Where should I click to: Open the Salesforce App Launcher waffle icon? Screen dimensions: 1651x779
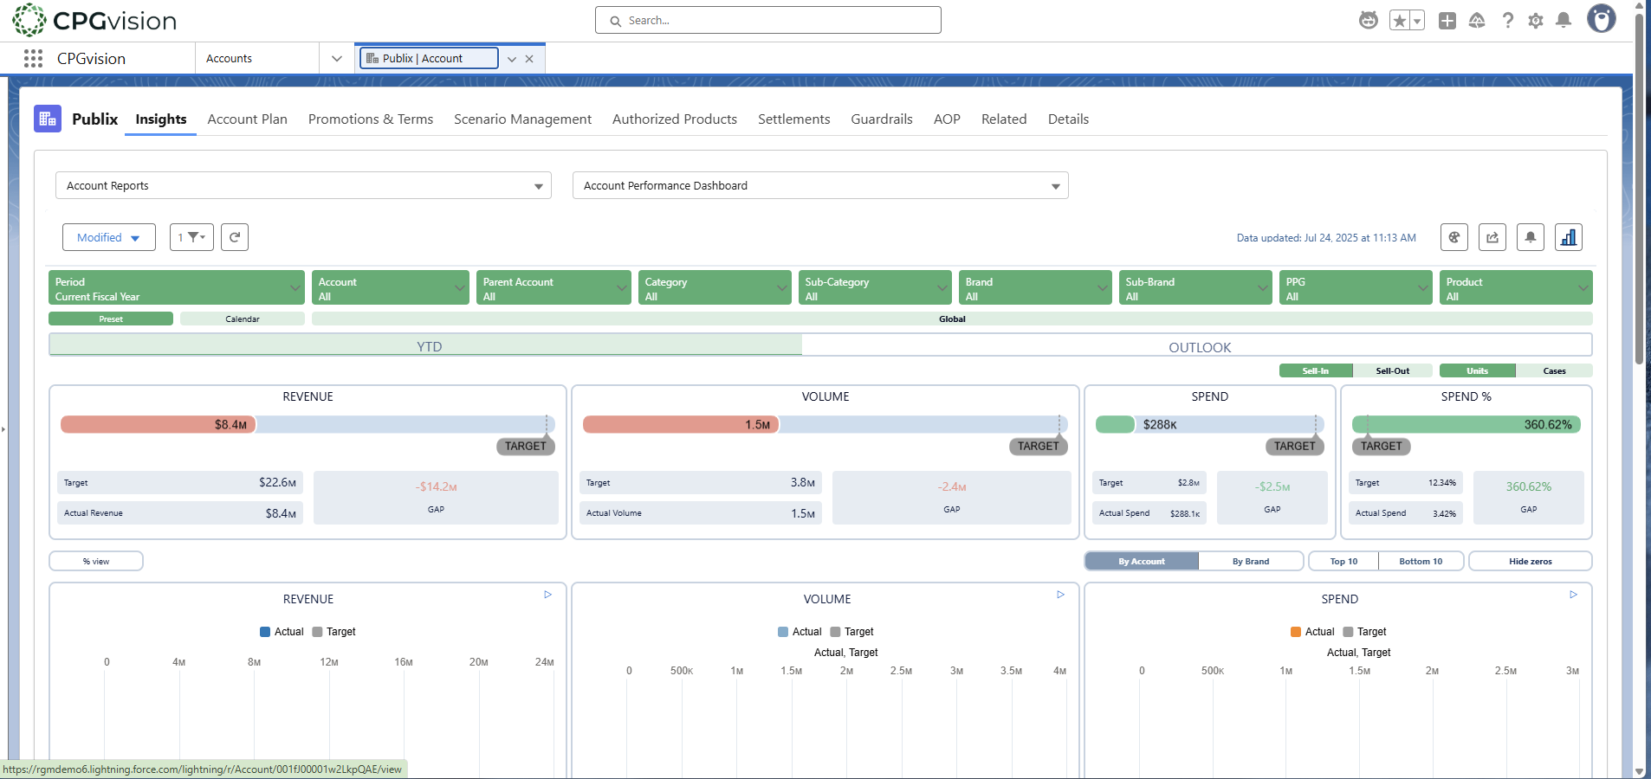click(x=33, y=58)
